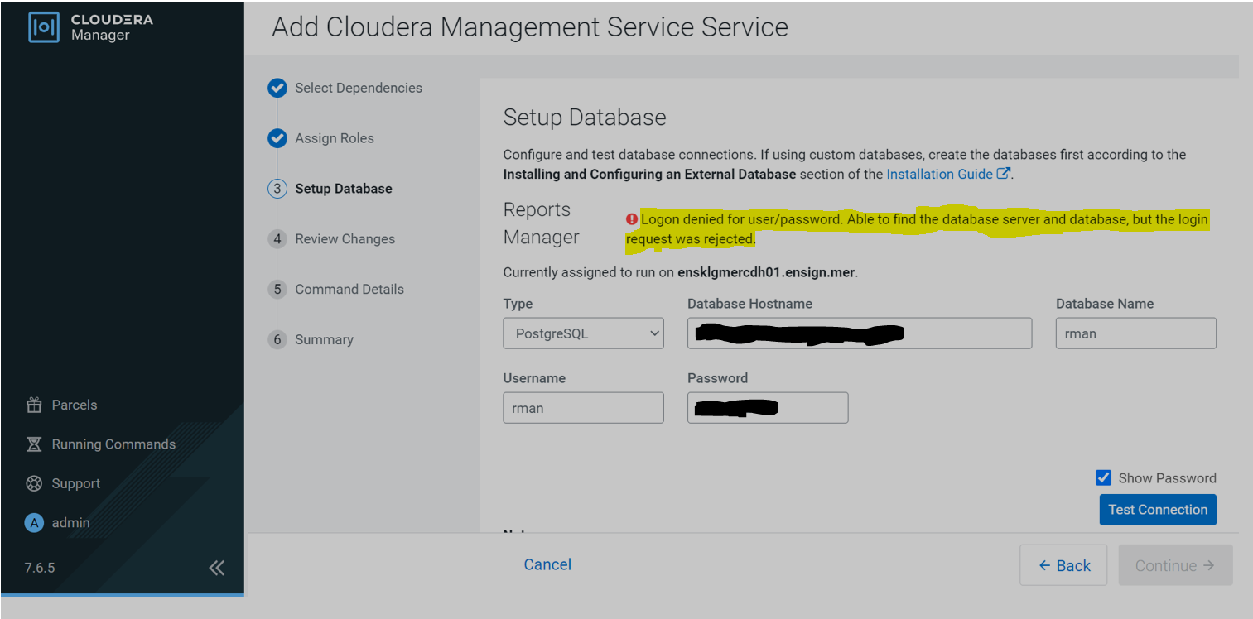Click the Back button
The height and width of the screenshot is (619, 1253).
pos(1063,564)
